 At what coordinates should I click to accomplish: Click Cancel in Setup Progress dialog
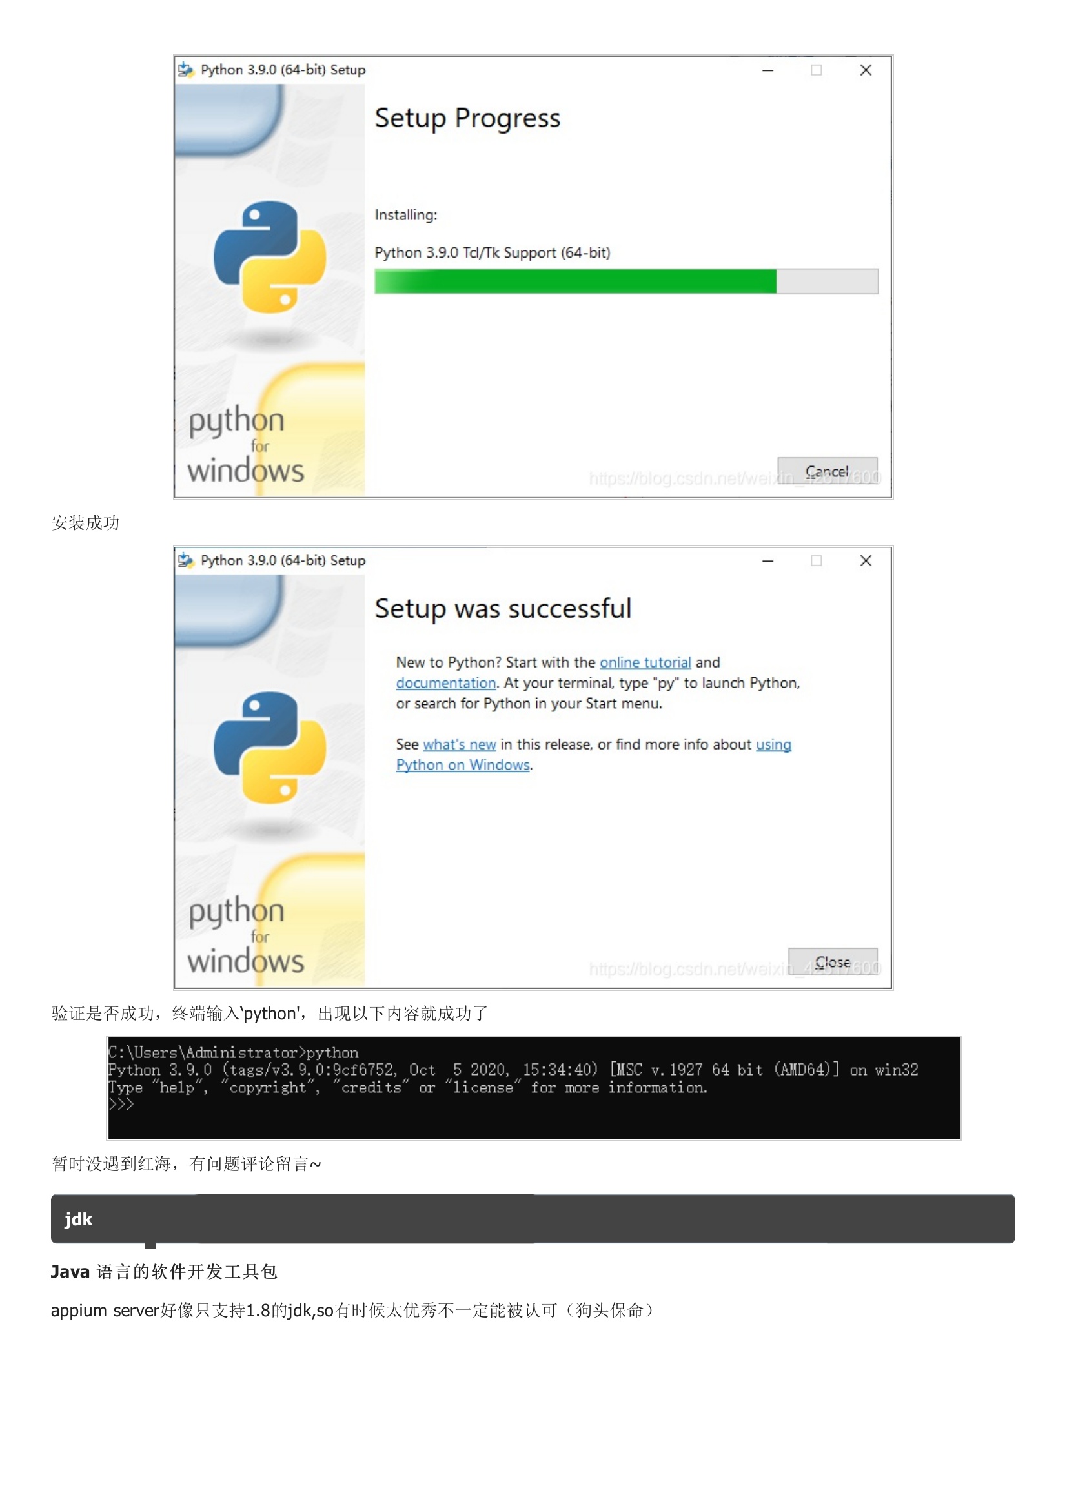[827, 471]
